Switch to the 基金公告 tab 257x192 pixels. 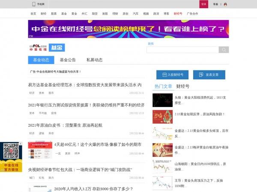[x=68, y=60]
